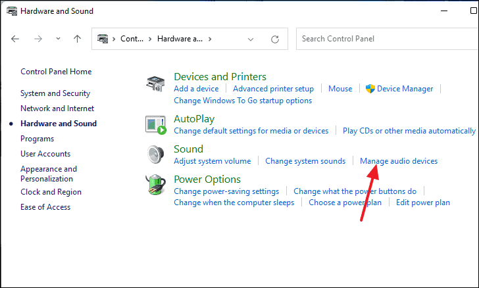Click Change what the power buttons do
Screen dimensions: 479x288
(355, 191)
